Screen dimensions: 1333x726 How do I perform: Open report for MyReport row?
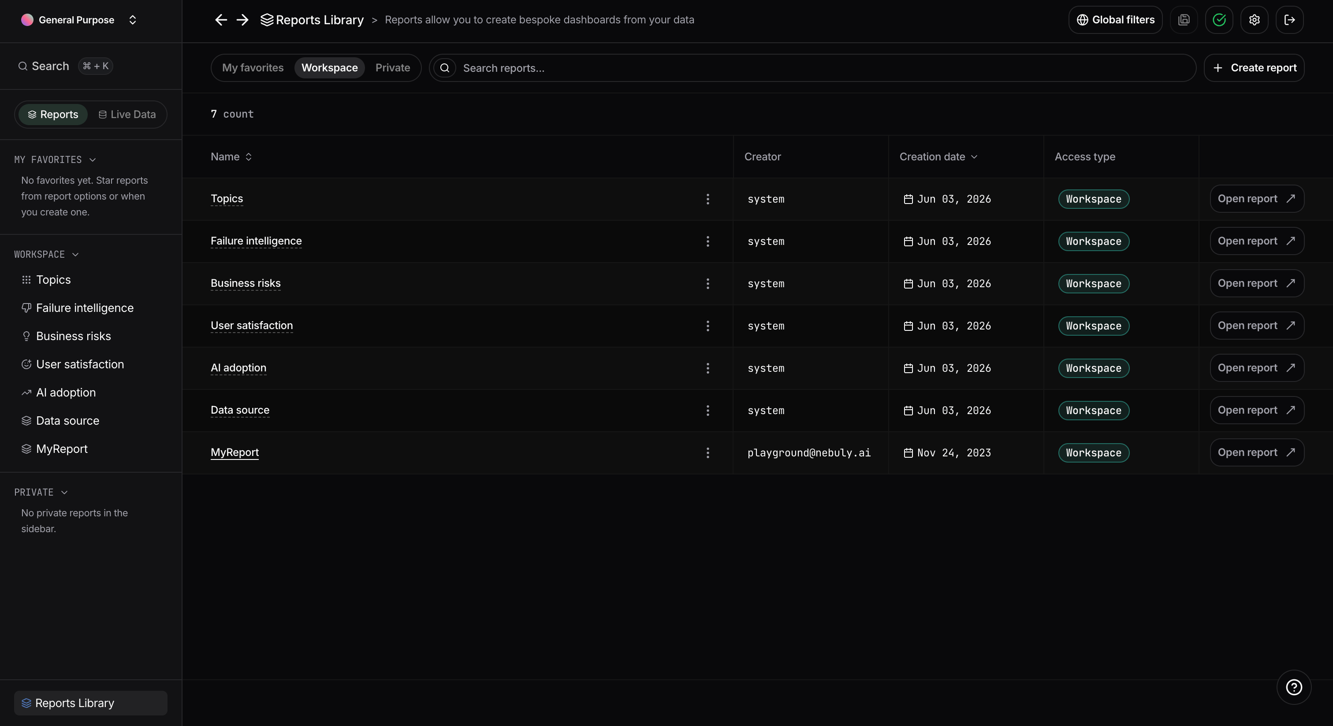pyautogui.click(x=1256, y=453)
